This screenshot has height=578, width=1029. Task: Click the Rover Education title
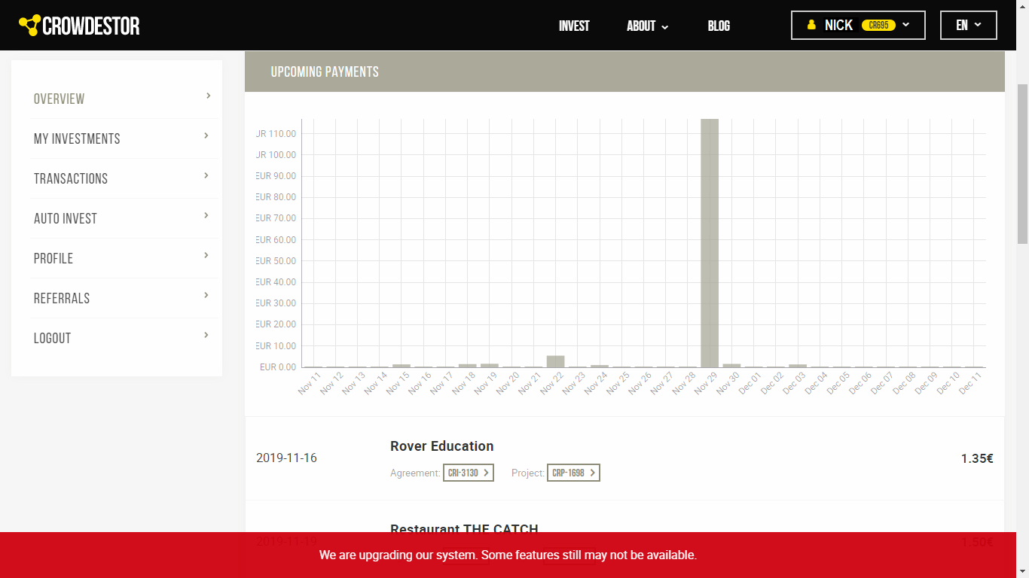coord(441,446)
